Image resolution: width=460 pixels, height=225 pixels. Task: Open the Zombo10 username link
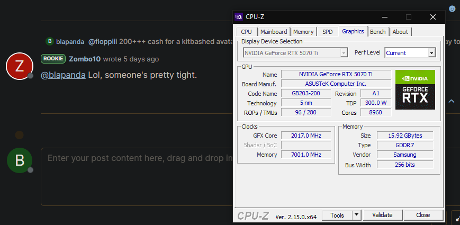(85, 59)
